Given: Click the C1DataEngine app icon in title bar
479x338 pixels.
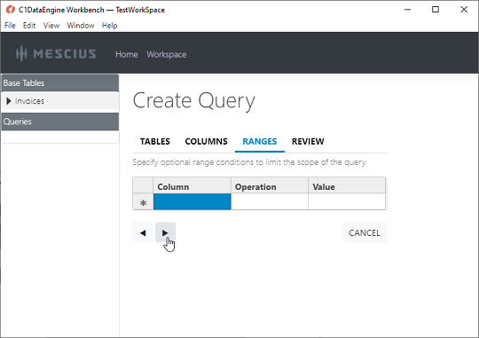Looking at the screenshot, I should [x=11, y=10].
